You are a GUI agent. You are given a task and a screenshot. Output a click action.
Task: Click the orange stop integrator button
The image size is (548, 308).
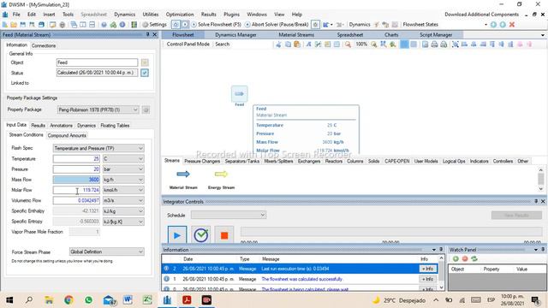click(224, 235)
